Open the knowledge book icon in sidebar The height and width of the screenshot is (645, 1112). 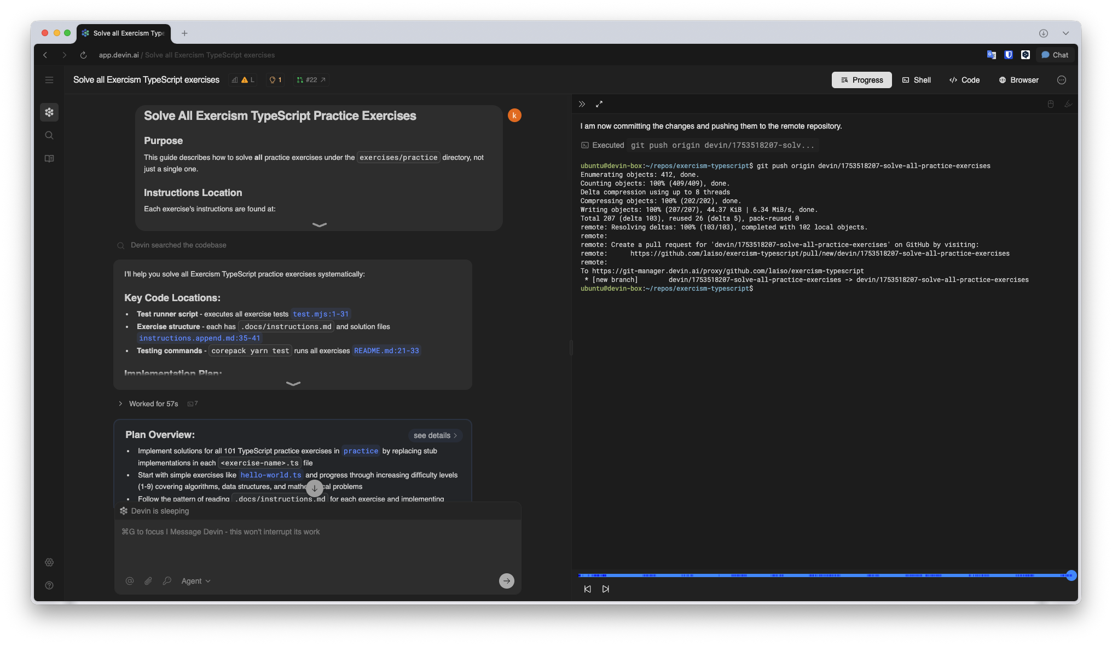[49, 159]
